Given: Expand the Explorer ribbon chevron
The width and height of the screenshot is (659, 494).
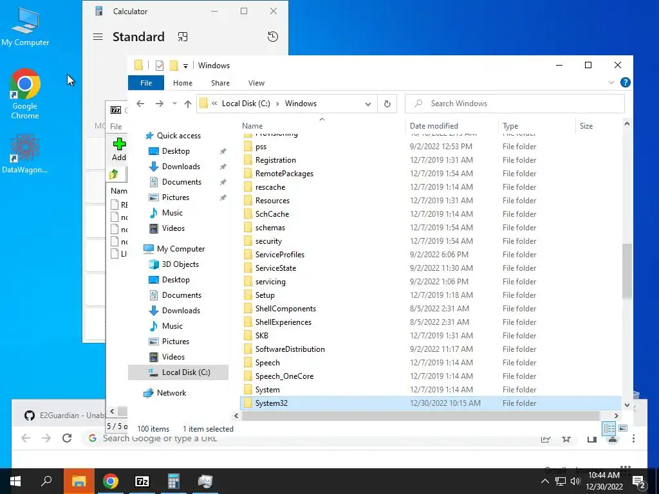Looking at the screenshot, I should [x=611, y=83].
